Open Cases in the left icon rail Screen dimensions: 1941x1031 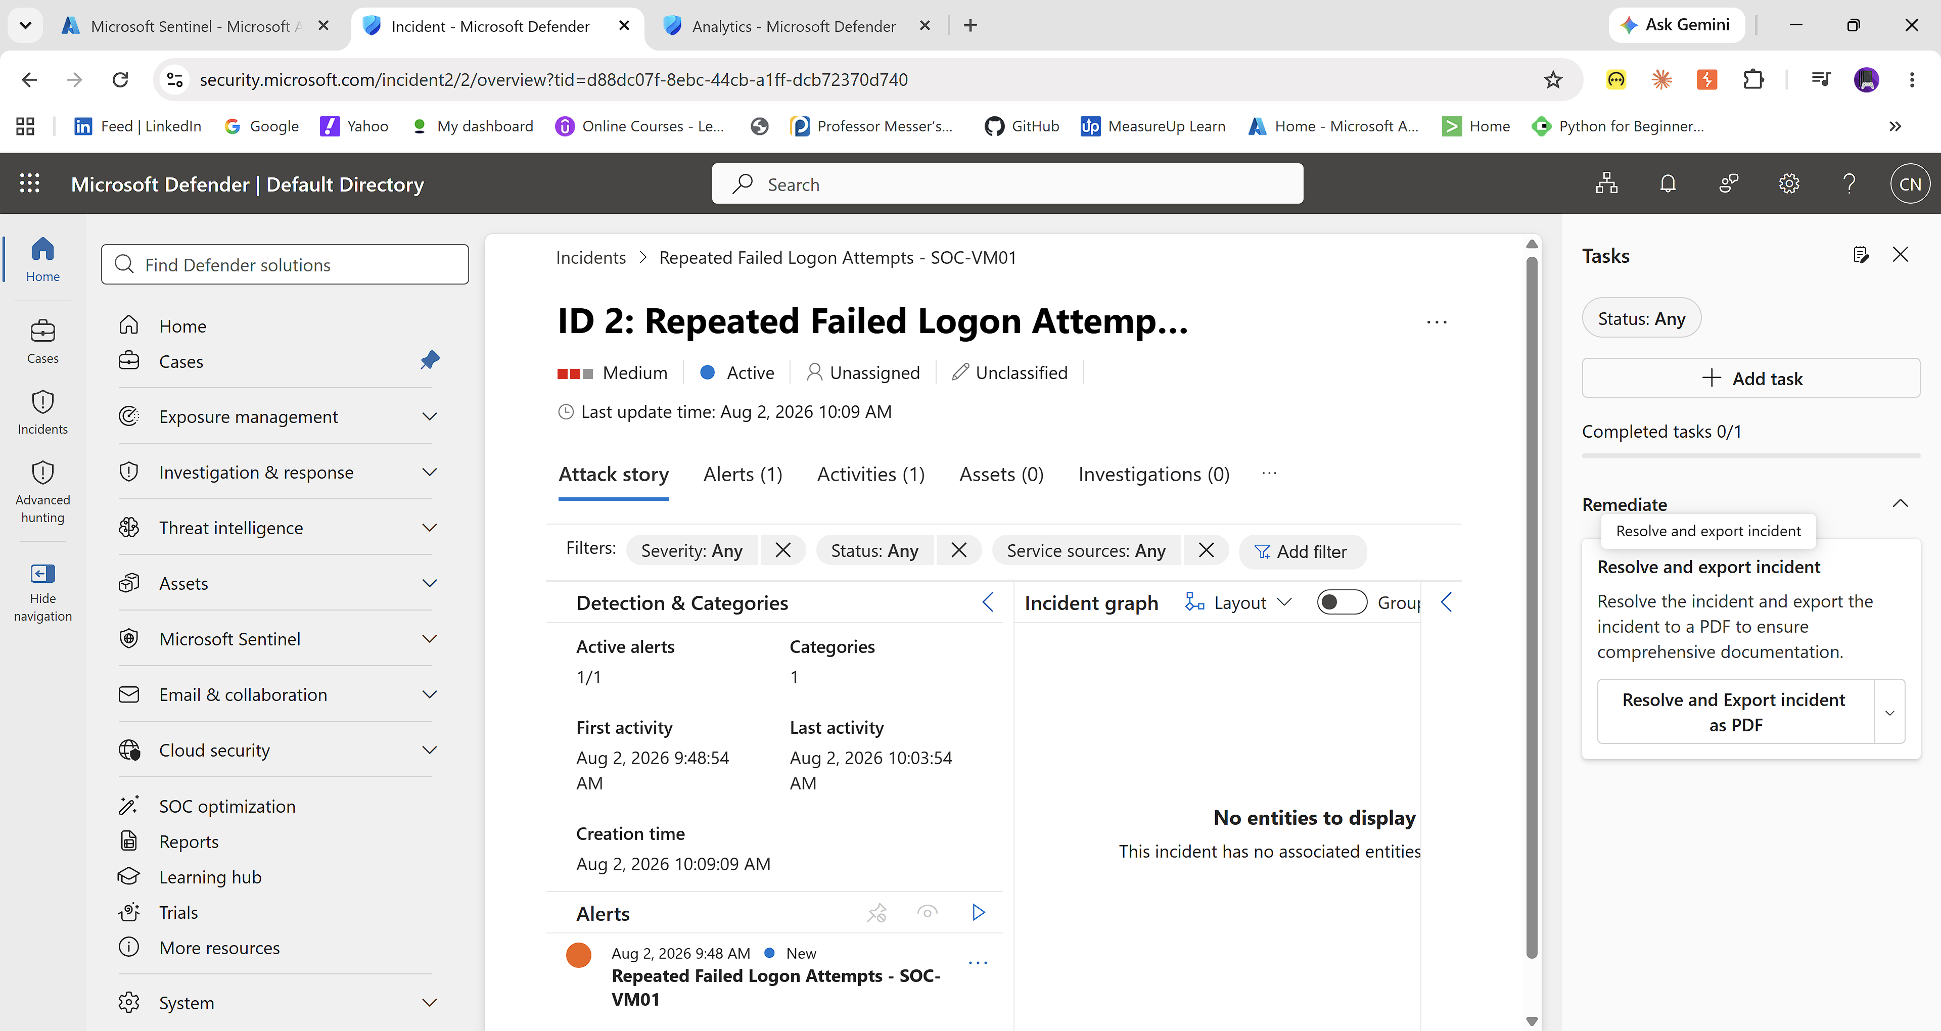(43, 342)
